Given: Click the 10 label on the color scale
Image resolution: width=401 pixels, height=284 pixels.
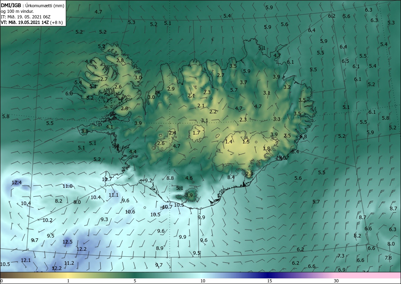Looking at the screenshot, I should click(x=203, y=281).
